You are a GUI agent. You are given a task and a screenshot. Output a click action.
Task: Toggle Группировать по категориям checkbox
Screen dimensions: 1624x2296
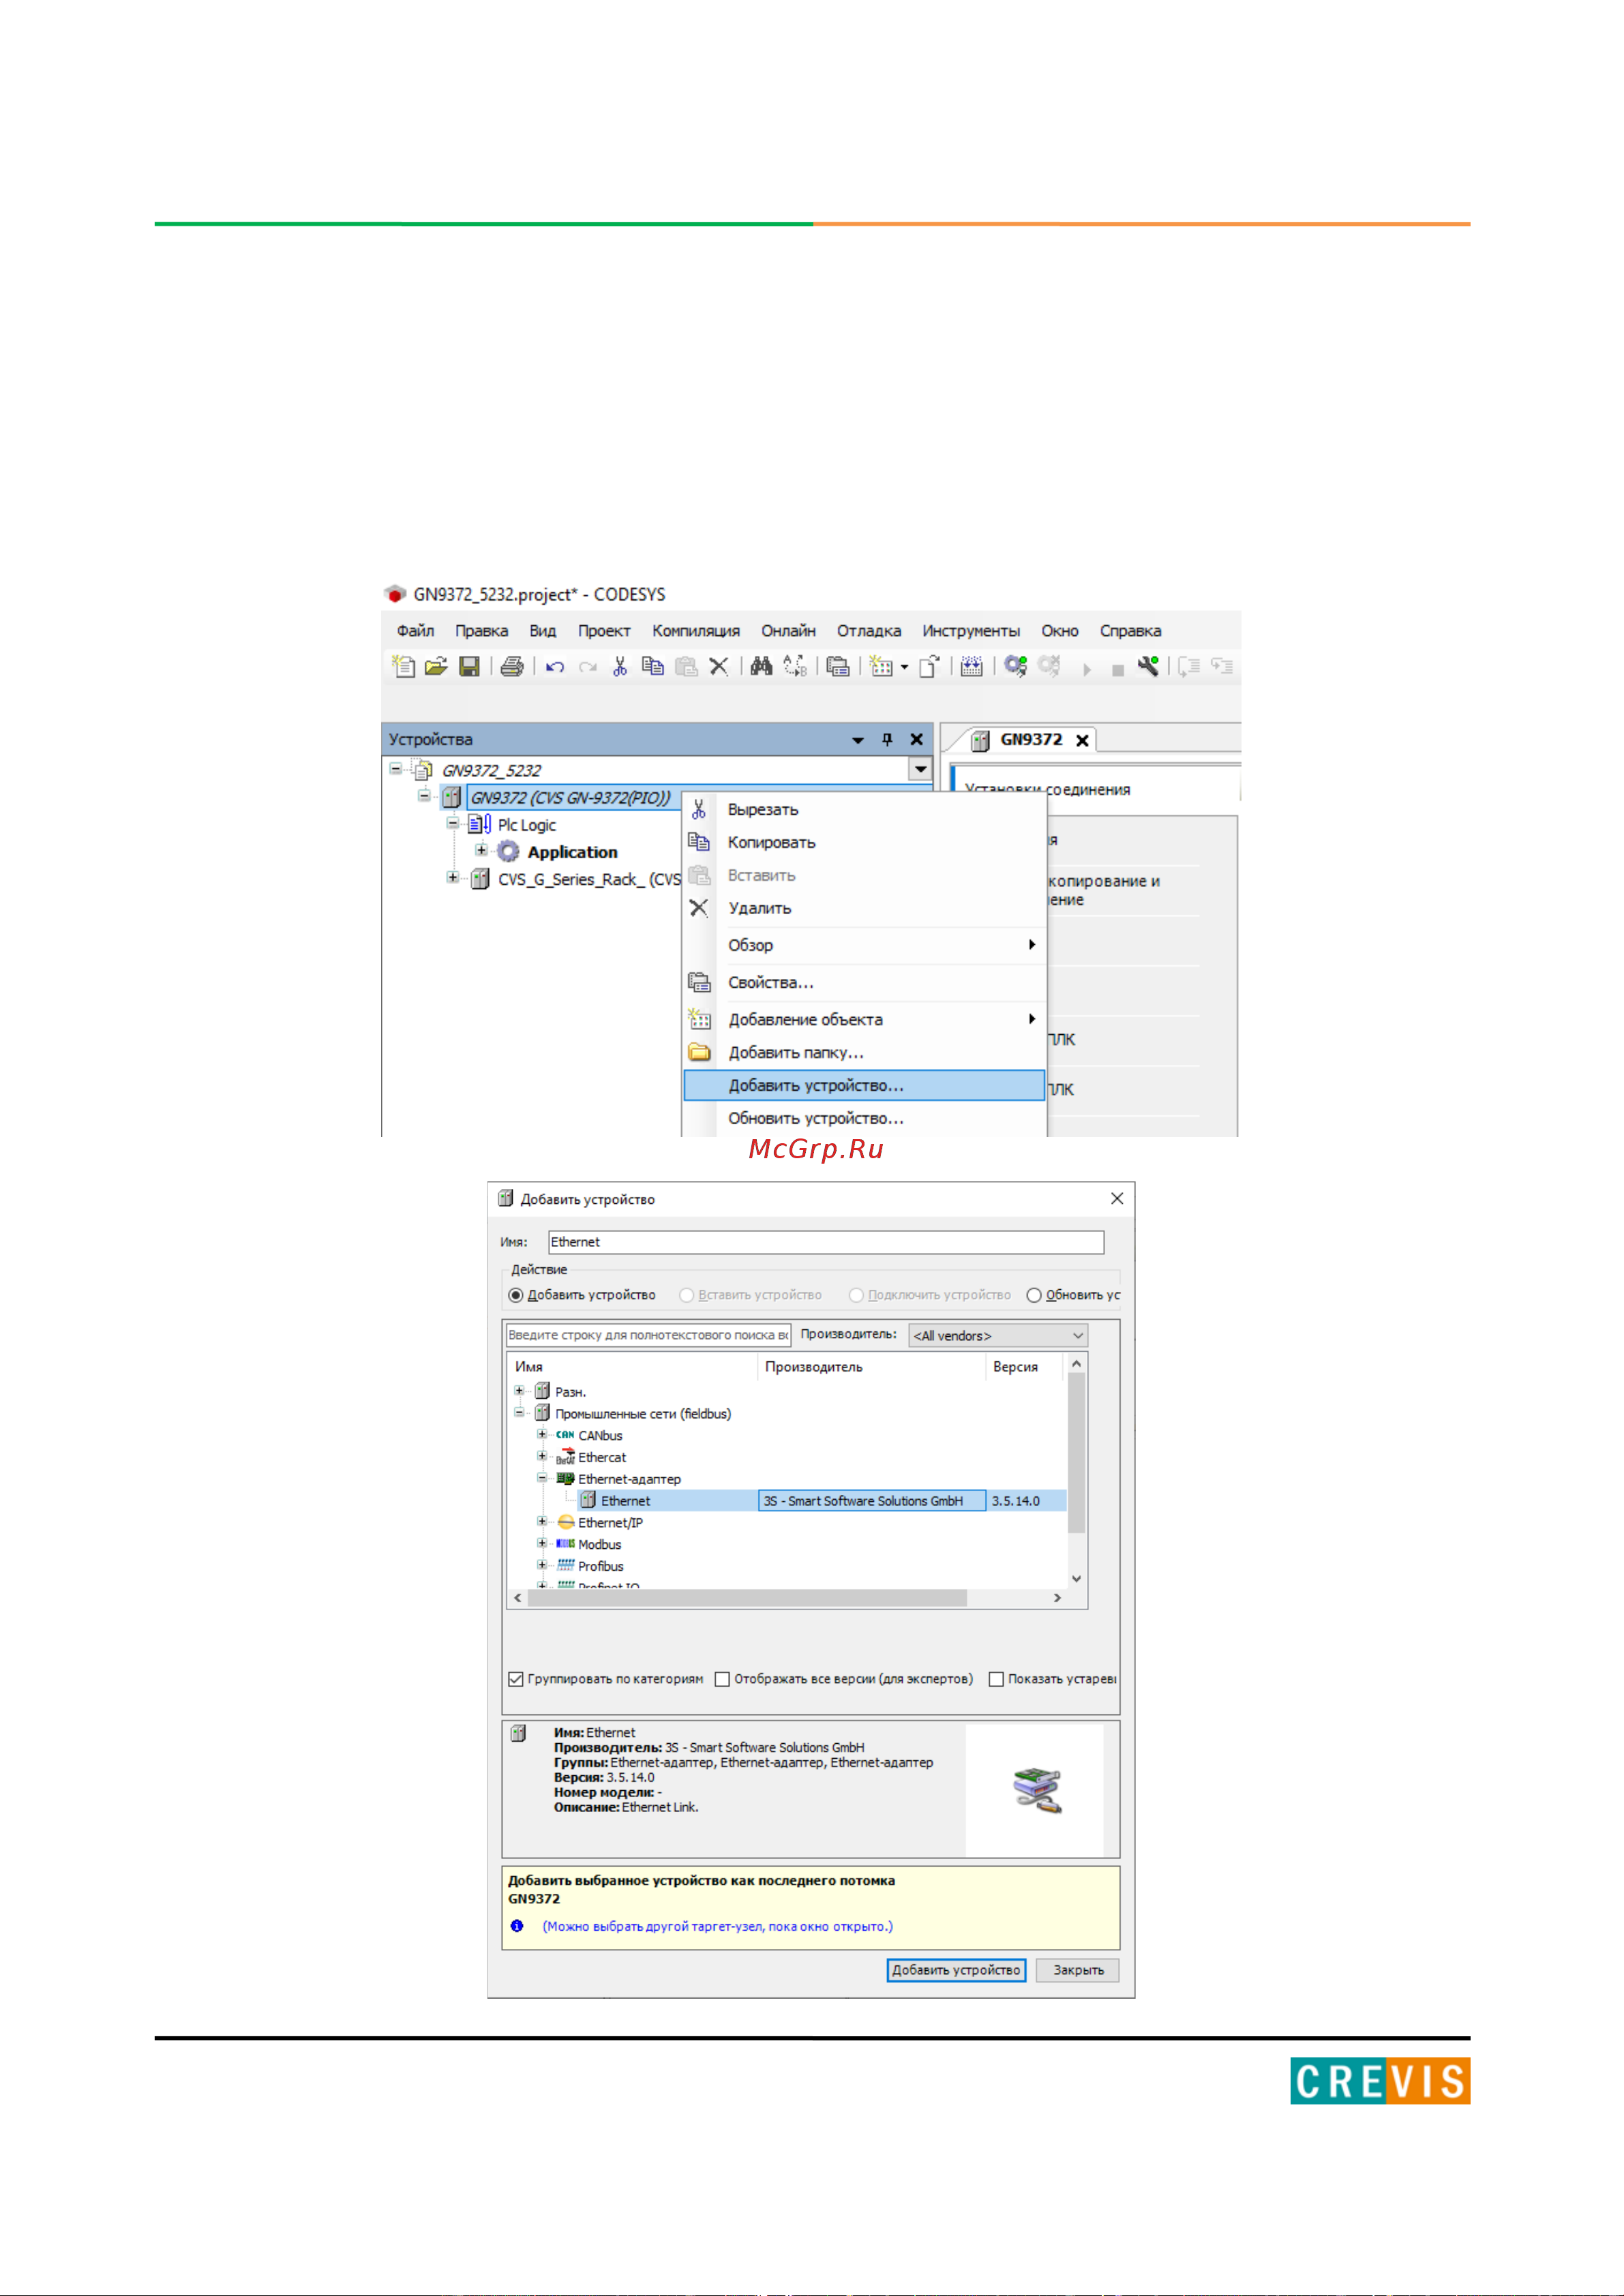516,1679
